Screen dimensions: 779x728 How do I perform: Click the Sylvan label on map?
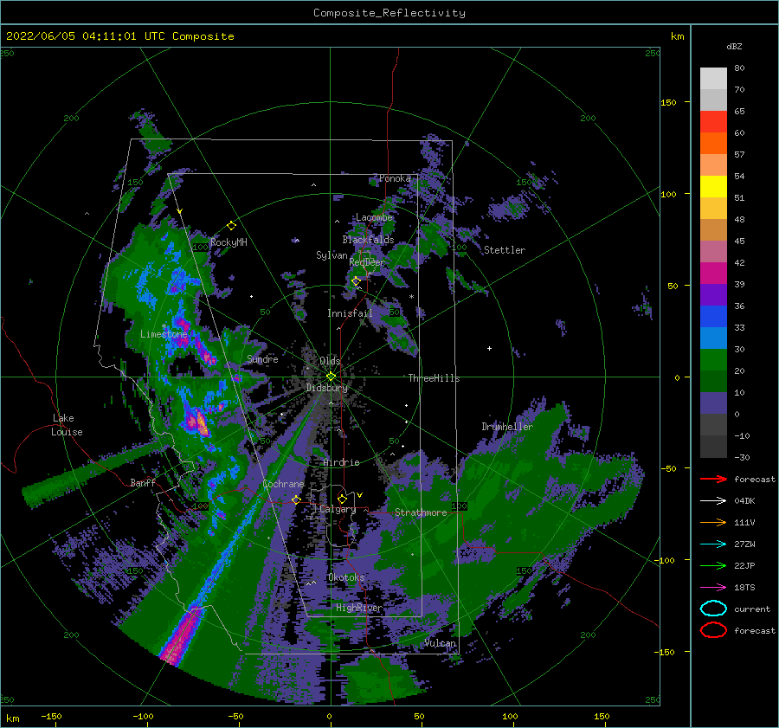pyautogui.click(x=332, y=255)
